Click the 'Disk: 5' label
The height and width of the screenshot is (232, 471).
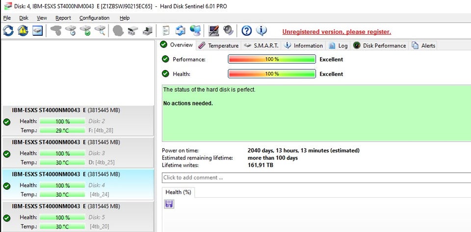(x=97, y=217)
